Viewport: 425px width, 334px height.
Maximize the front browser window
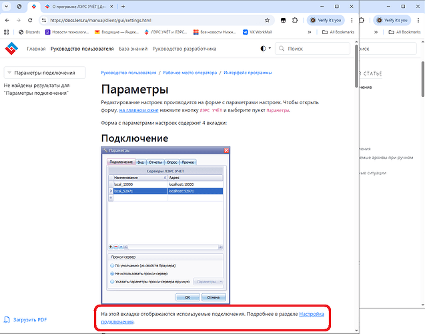337,6
